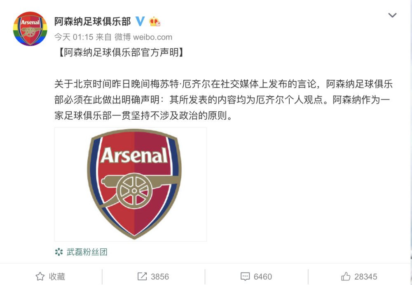This screenshot has width=412, height=285.
Task: Click the crown membership level icon
Action: tap(154, 21)
